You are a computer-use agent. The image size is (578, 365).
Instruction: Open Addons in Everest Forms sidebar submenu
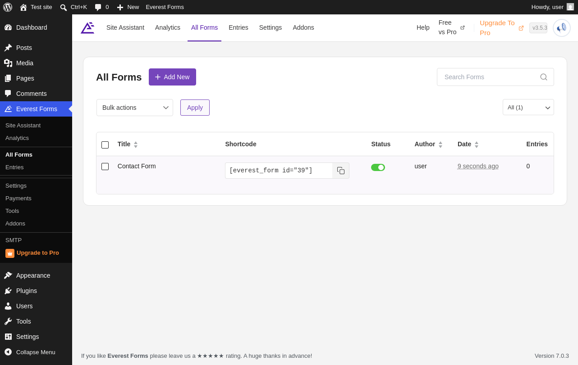(15, 224)
